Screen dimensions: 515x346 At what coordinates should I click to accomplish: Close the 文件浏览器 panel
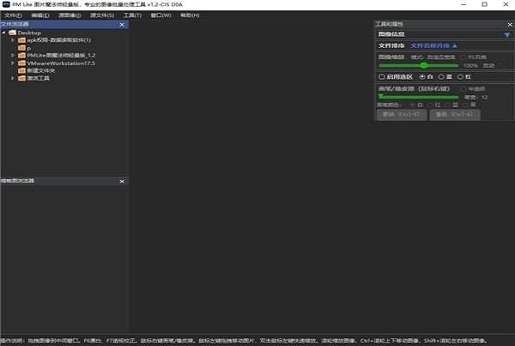click(x=122, y=24)
